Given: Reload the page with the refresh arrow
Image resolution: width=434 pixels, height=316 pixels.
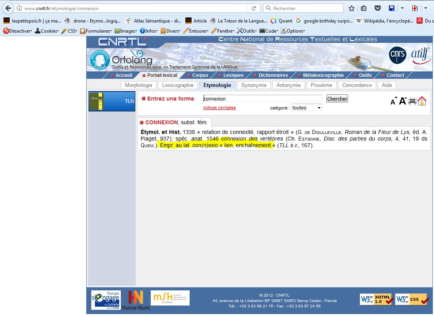Looking at the screenshot, I should tap(254, 8).
